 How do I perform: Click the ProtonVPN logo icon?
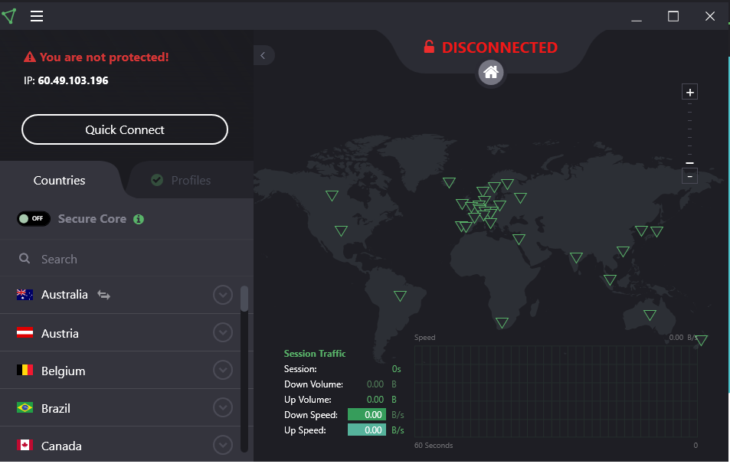point(9,16)
